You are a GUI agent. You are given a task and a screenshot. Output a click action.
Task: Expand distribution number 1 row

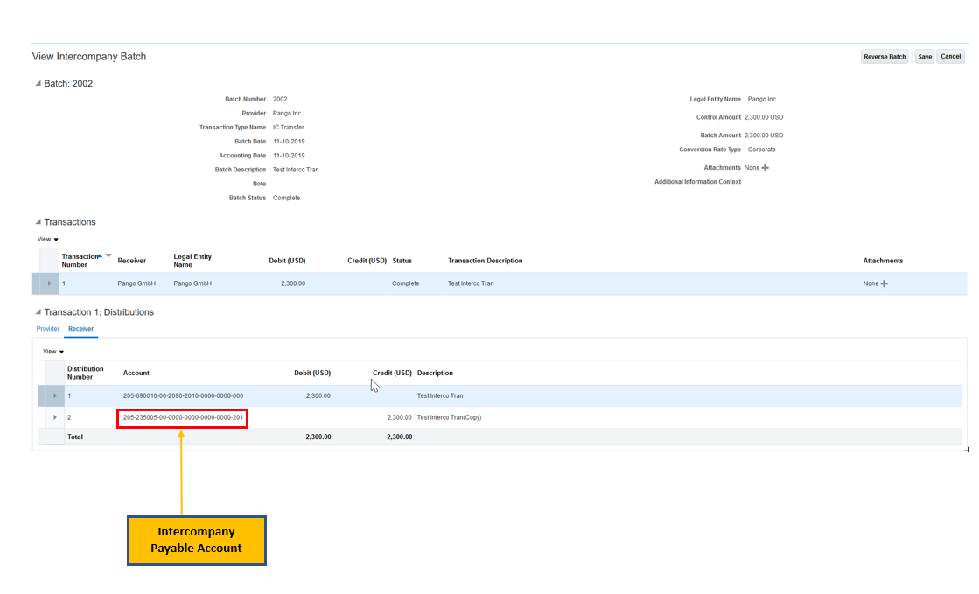point(54,395)
